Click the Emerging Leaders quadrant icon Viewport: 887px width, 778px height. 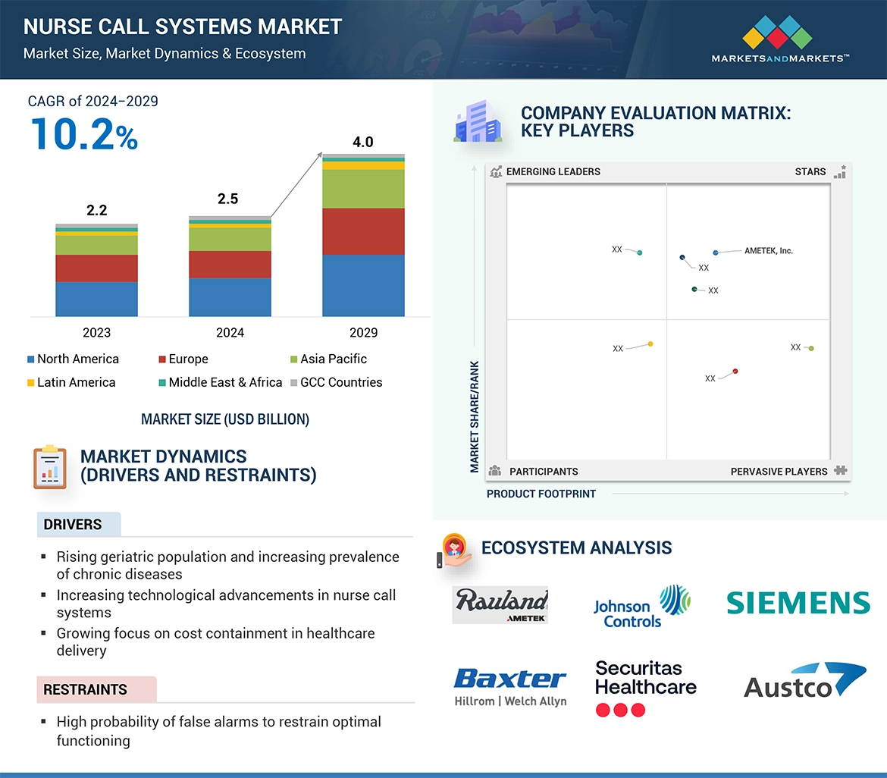click(496, 172)
